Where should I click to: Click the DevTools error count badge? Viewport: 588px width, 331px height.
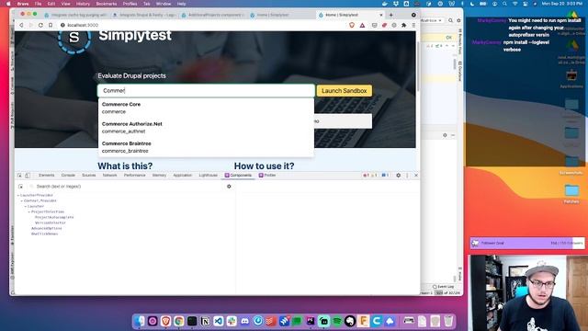click(366, 176)
